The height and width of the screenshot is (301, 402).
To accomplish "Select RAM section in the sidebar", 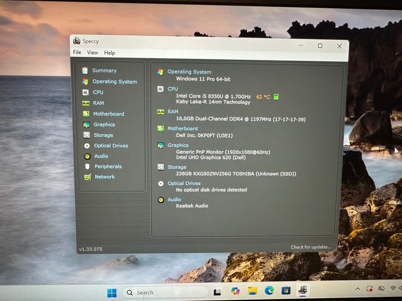I will [x=98, y=103].
